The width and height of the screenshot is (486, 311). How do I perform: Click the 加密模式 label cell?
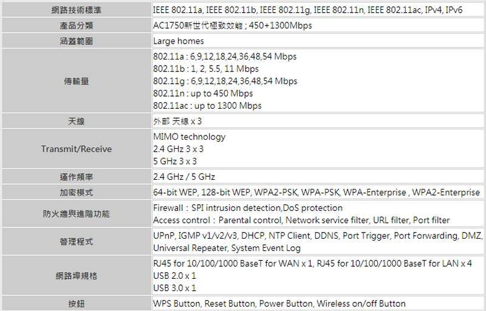tap(77, 192)
